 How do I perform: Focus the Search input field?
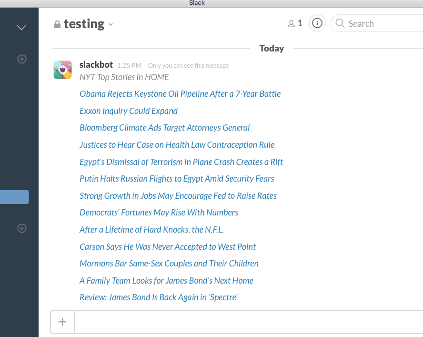[381, 23]
